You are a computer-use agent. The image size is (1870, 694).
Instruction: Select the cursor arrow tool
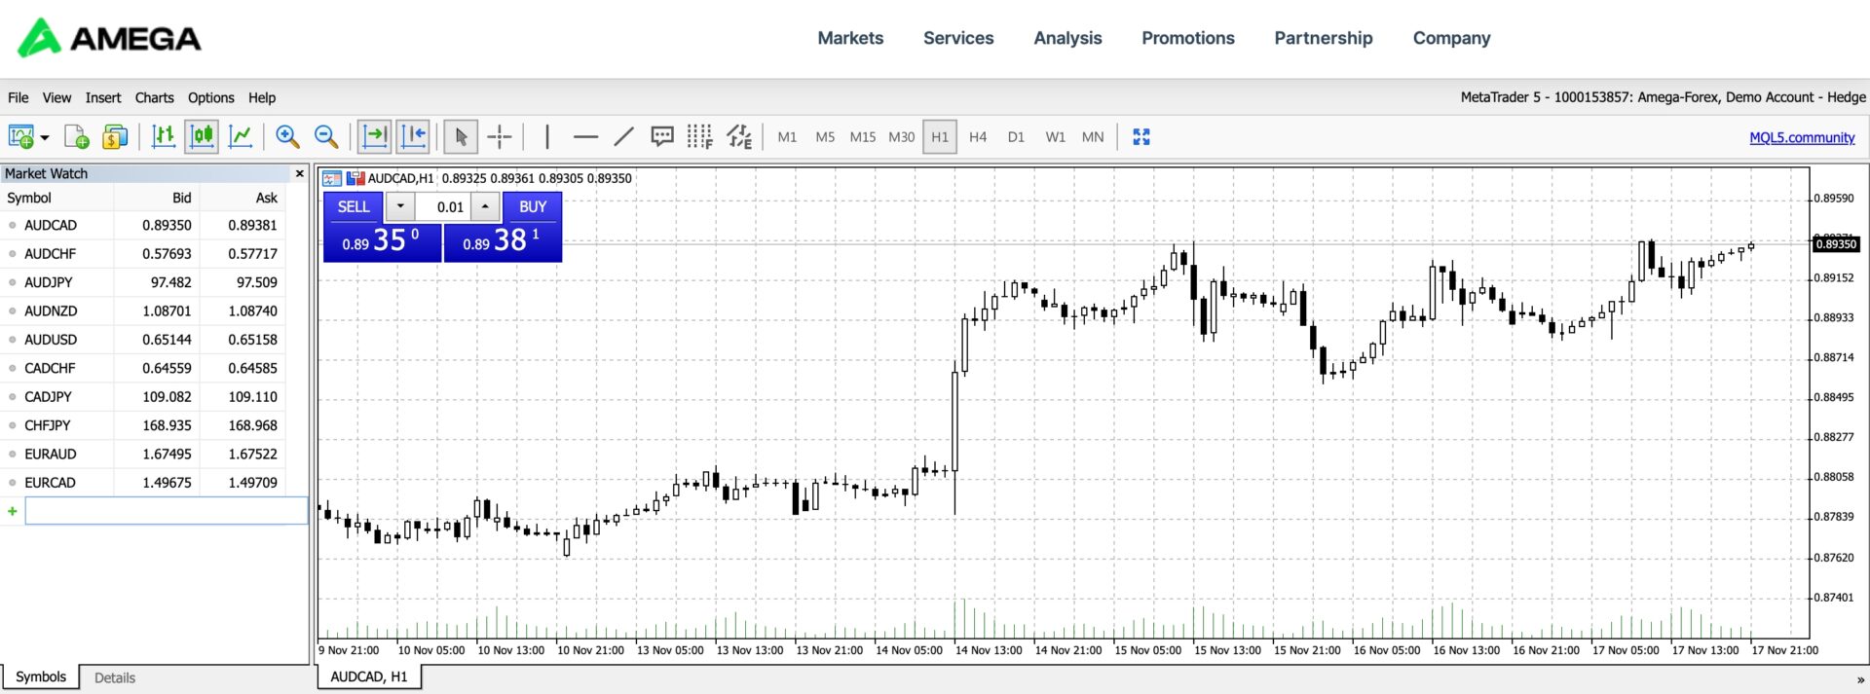click(461, 137)
